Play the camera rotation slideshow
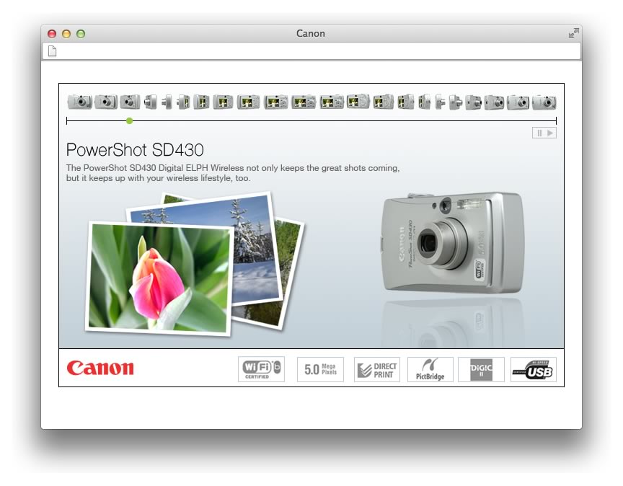623x486 pixels. pos(550,133)
